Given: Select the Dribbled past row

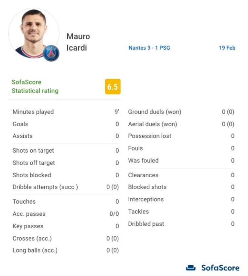Looking at the screenshot, I should point(181,224).
